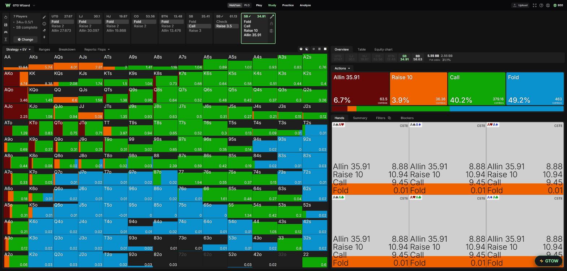Click the Upload button
This screenshot has width=567, height=271.
(x=520, y=5)
